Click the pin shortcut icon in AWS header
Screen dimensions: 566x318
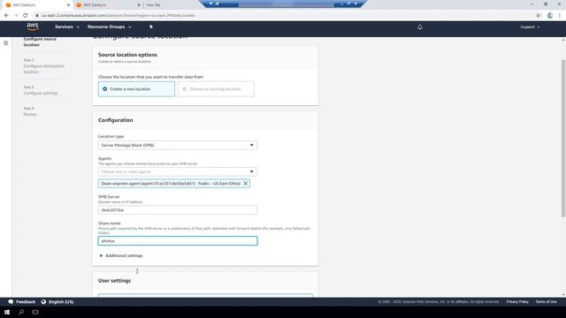click(x=151, y=26)
